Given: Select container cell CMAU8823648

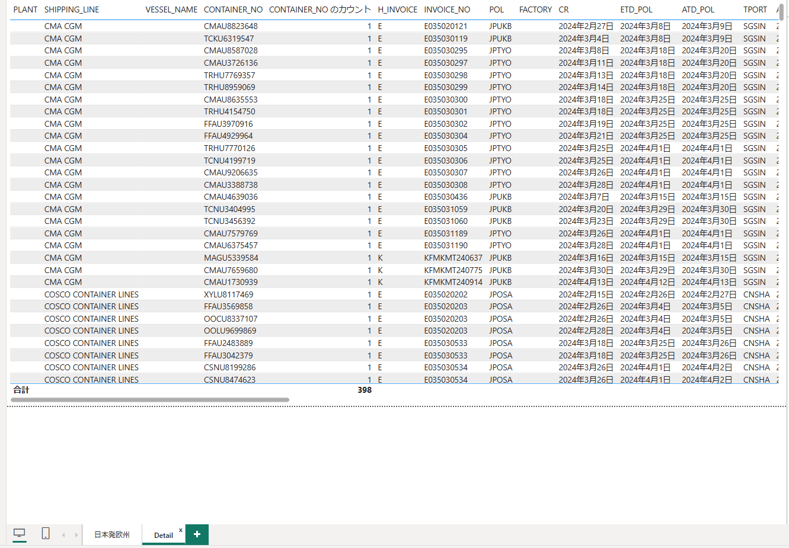Looking at the screenshot, I should pyautogui.click(x=231, y=26).
